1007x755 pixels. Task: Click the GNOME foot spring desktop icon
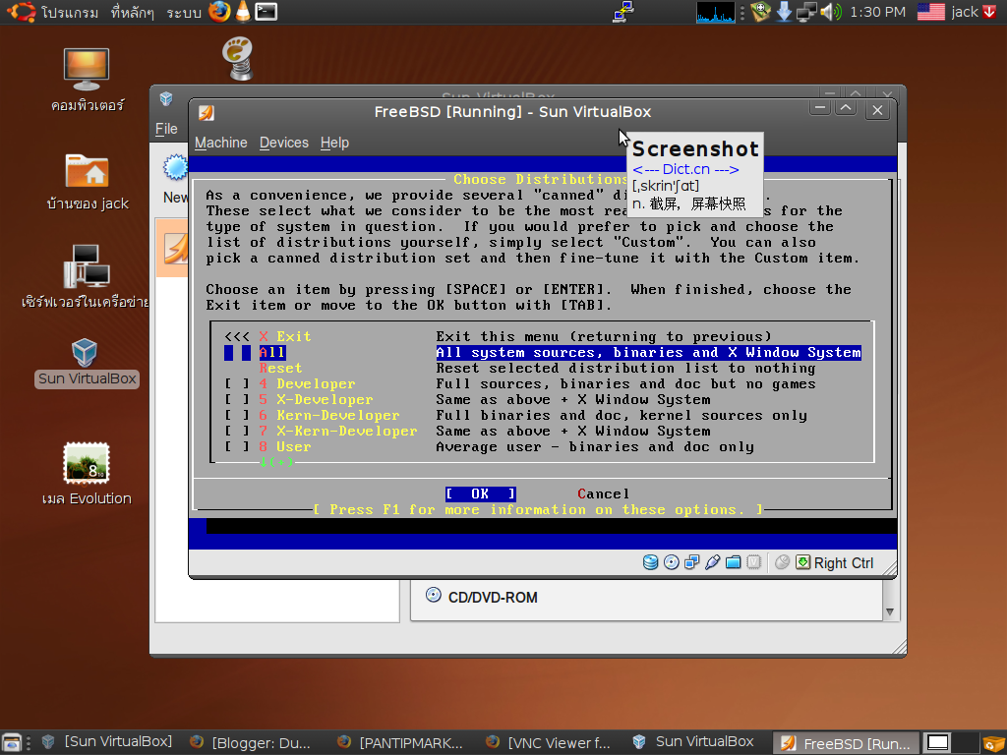238,58
